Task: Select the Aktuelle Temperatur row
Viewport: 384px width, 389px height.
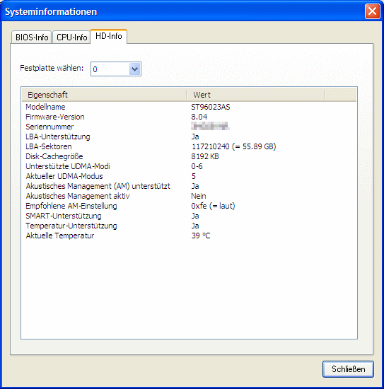Action: click(189, 236)
